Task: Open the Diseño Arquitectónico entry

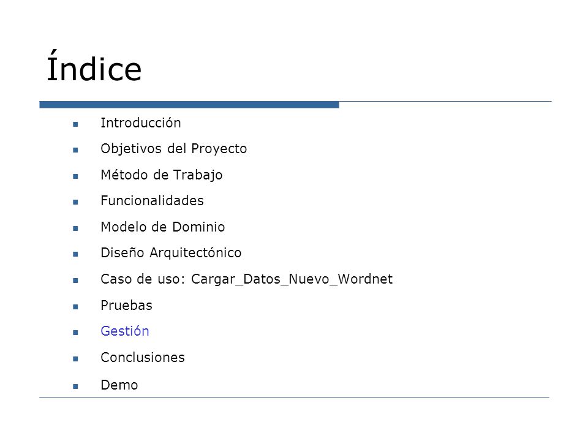Action: tap(171, 253)
